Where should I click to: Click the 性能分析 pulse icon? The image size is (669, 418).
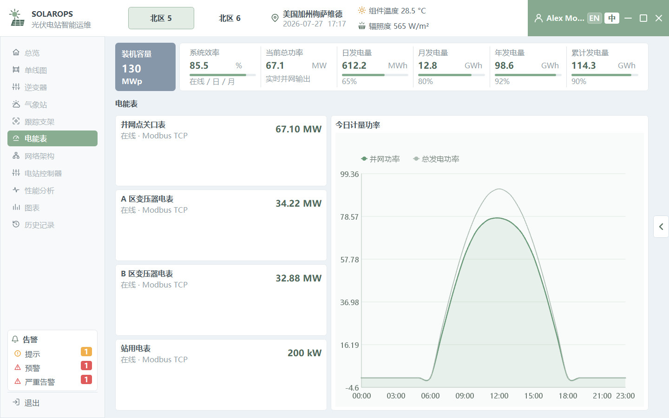tap(16, 190)
